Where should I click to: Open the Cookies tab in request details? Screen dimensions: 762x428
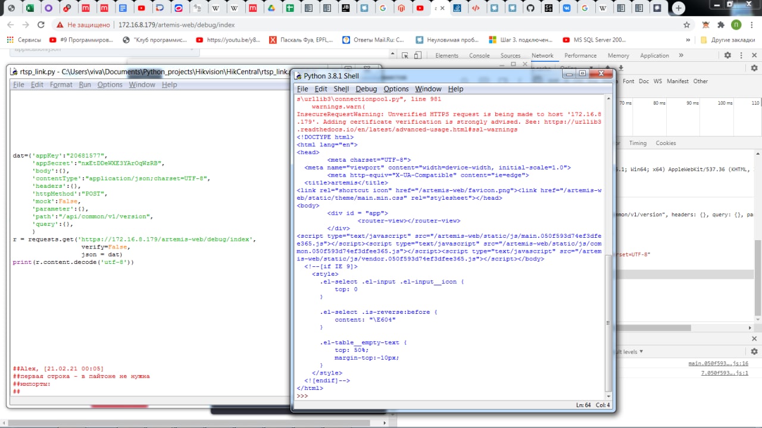[666, 143]
